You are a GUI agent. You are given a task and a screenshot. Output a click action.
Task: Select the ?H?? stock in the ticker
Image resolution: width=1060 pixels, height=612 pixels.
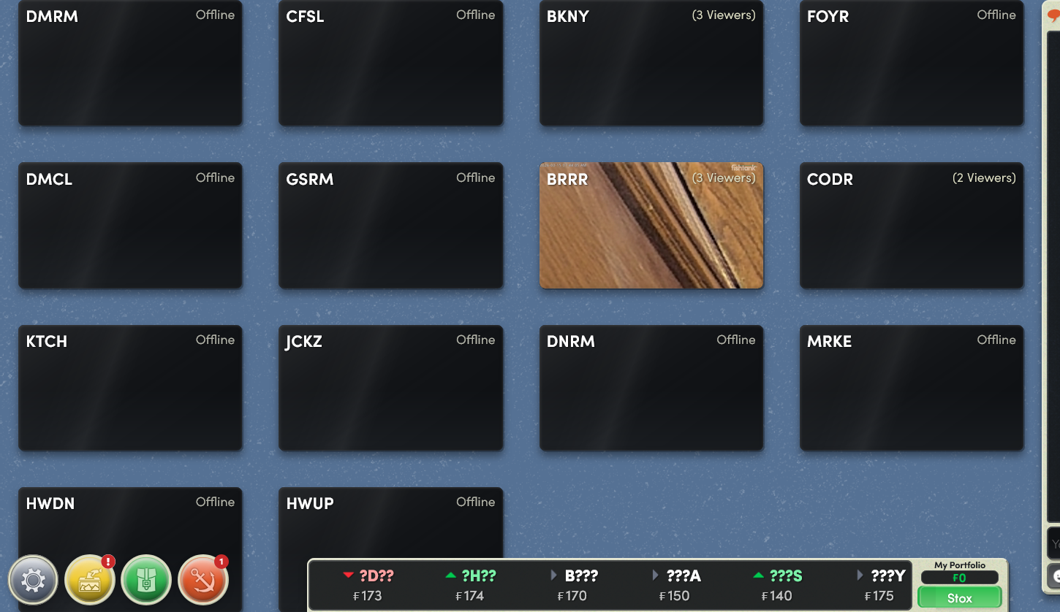click(470, 585)
